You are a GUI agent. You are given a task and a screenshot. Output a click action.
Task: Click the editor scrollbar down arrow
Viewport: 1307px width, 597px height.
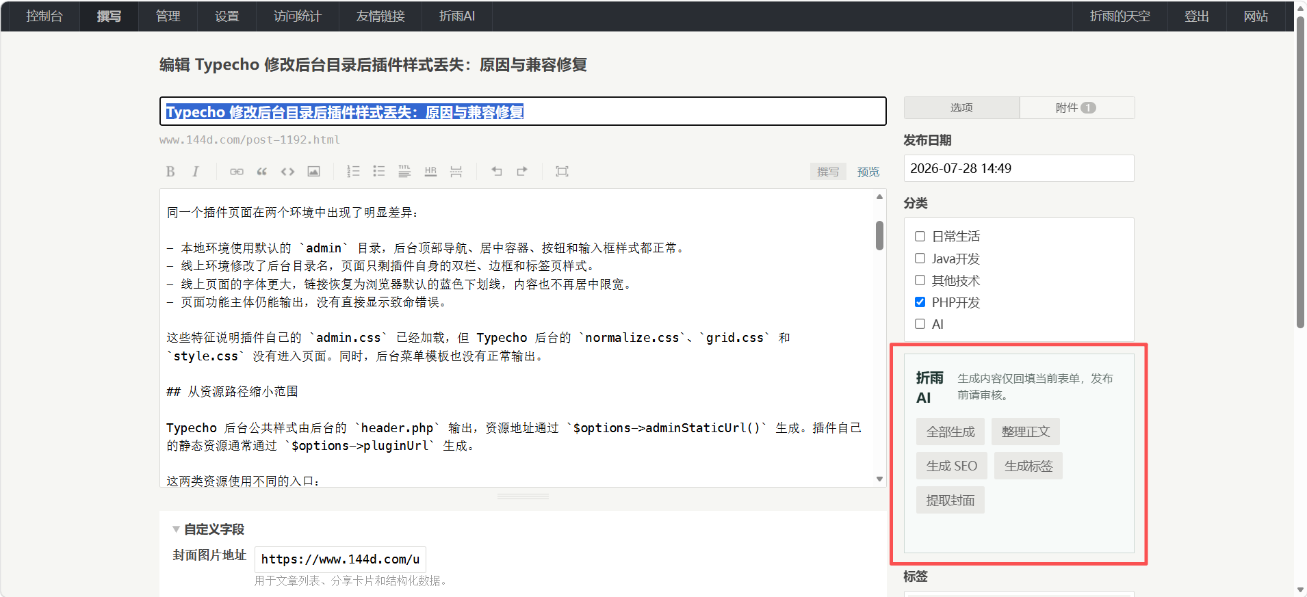click(879, 479)
